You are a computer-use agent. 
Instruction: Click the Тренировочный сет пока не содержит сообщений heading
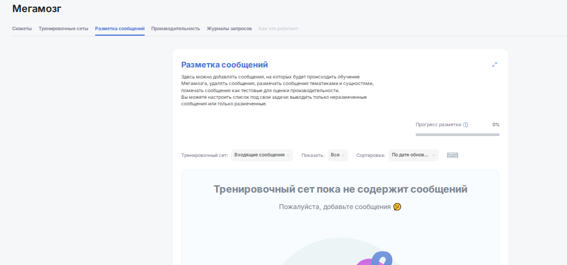point(340,189)
